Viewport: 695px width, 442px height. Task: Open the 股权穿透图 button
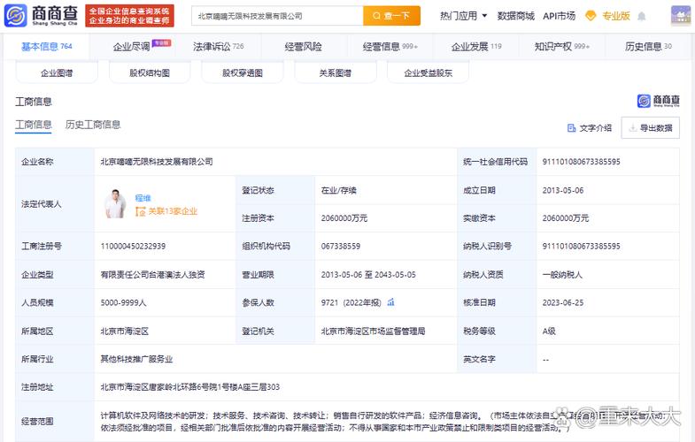pos(243,73)
